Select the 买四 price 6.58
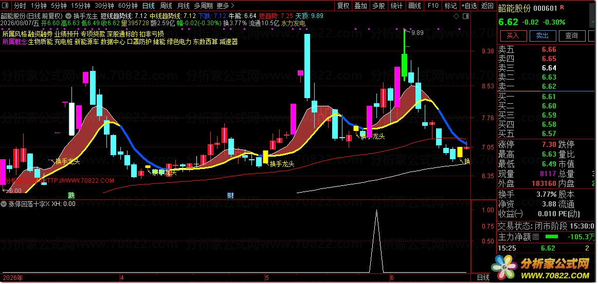This screenshot has width=598, height=284. 549,124
